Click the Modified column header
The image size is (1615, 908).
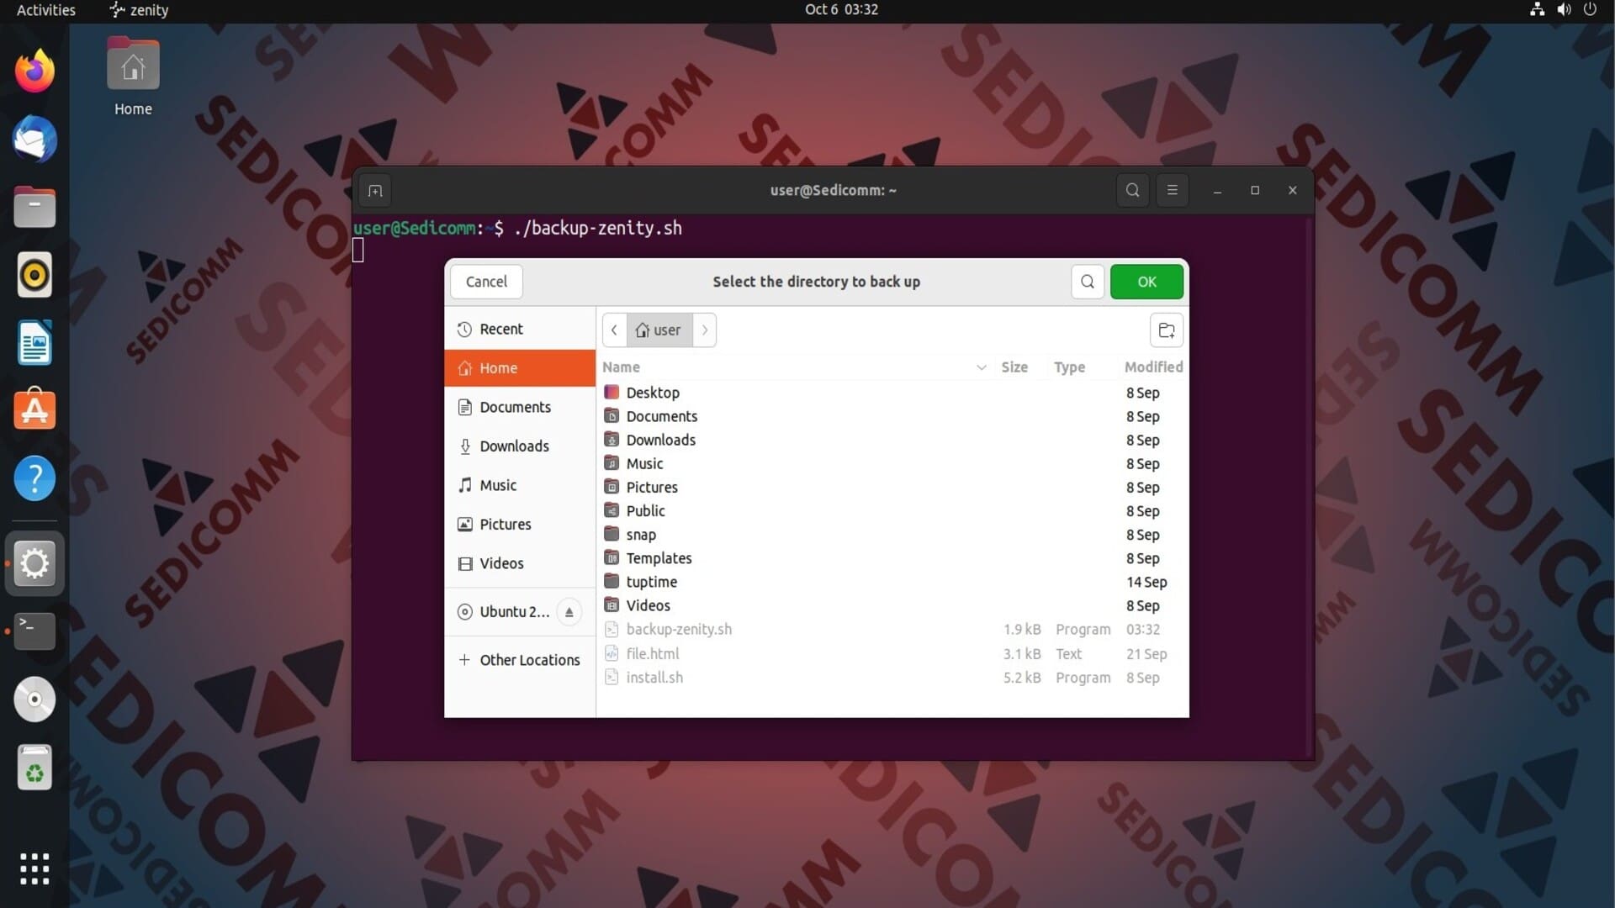tap(1152, 367)
